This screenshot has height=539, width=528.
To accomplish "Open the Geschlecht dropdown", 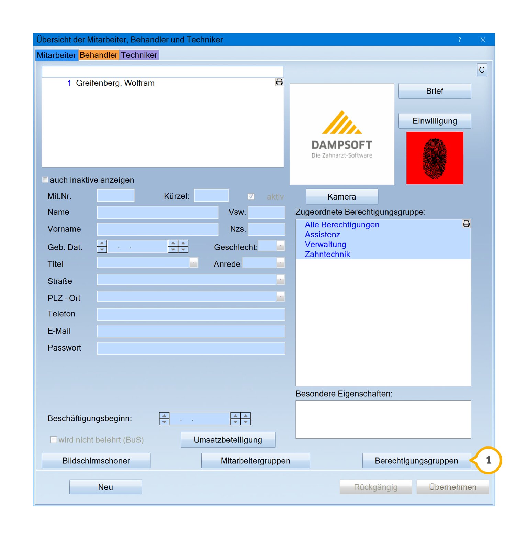I will click(281, 246).
